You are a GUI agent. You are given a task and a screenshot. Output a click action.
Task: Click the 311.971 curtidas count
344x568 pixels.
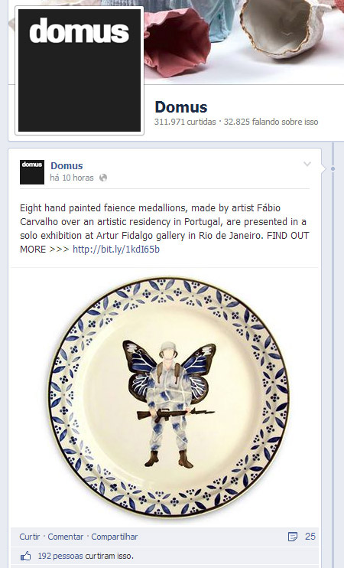click(185, 122)
